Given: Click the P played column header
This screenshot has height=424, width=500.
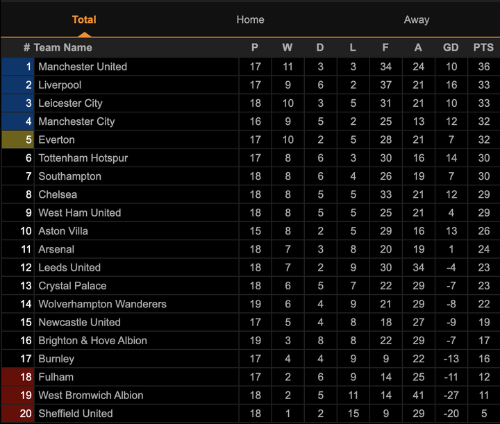Looking at the screenshot, I should coord(255,47).
